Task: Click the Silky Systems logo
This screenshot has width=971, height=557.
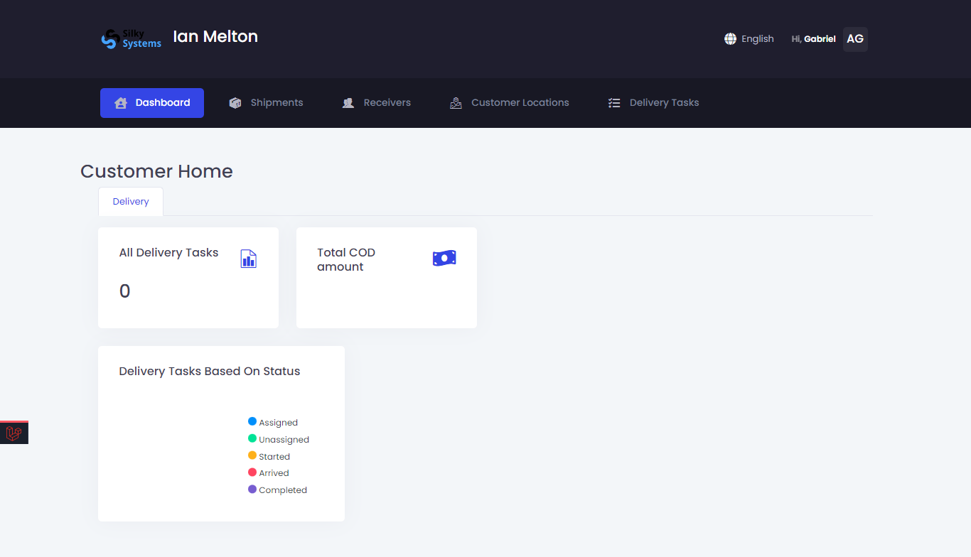Action: pos(132,39)
